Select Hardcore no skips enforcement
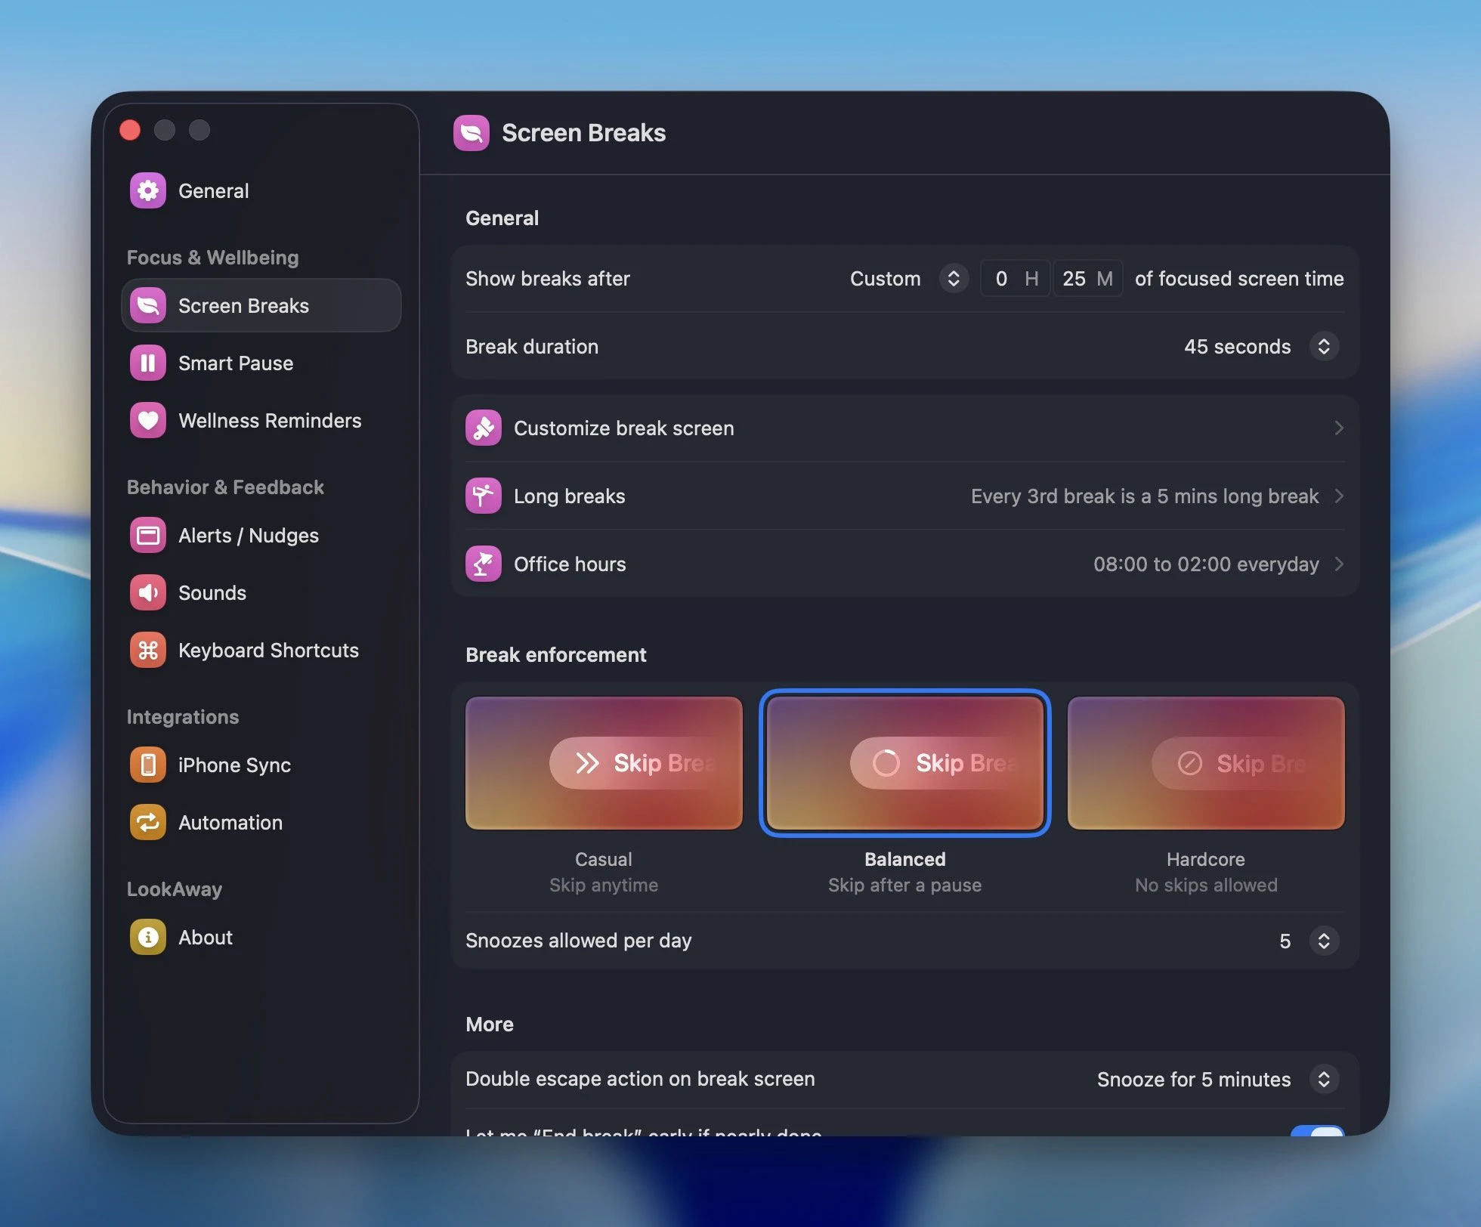This screenshot has height=1227, width=1481. click(1205, 763)
